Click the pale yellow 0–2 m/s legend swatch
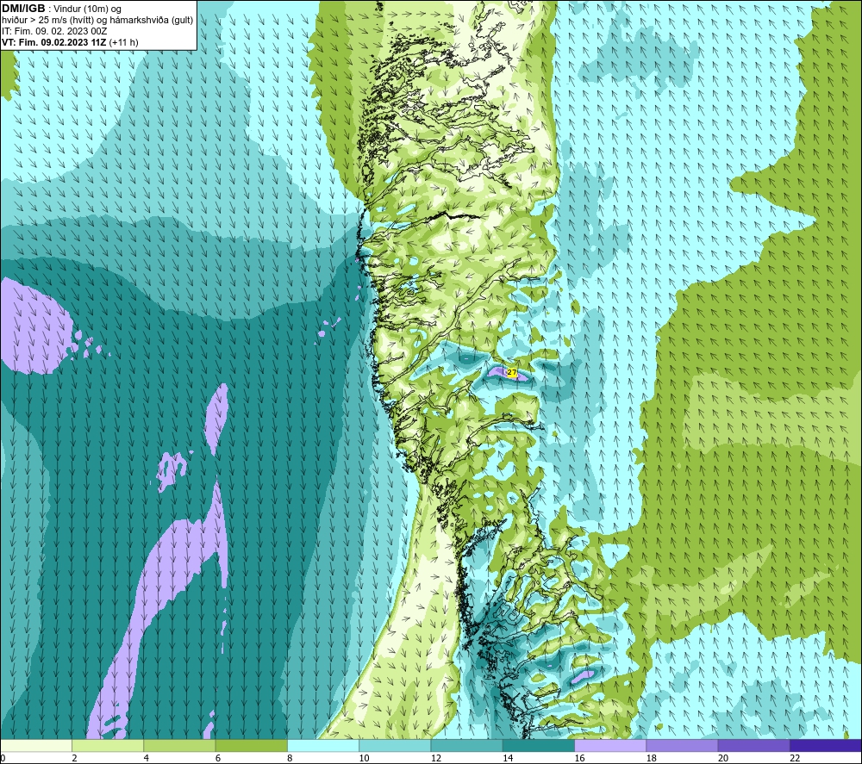Screen dimensions: 862x764 coord(36,745)
